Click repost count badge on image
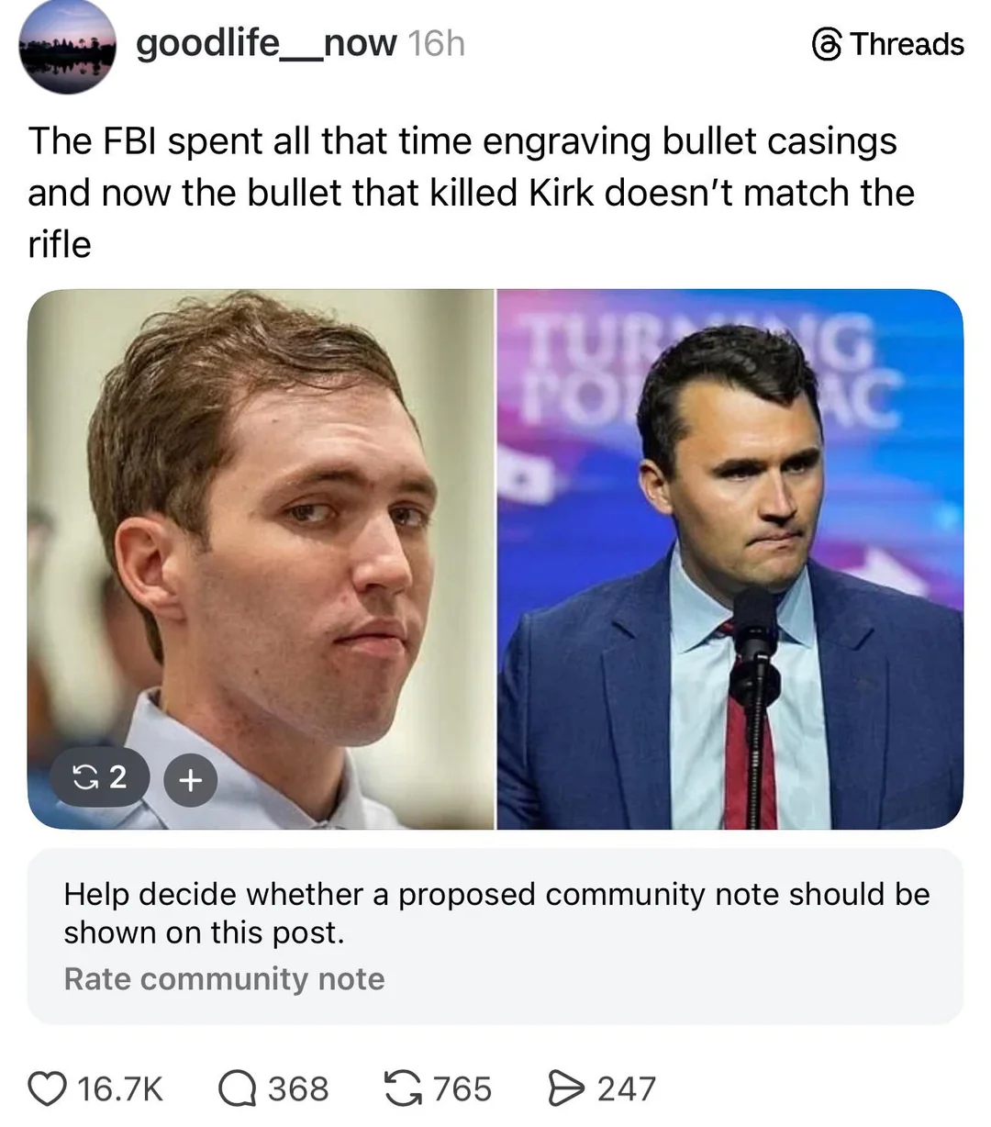This screenshot has width=991, height=1127. (x=99, y=778)
